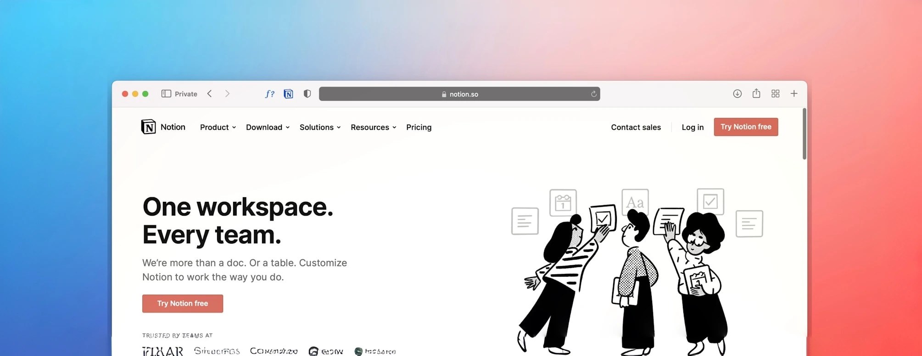
Task: Expand the Product dropdown menu
Action: 218,127
